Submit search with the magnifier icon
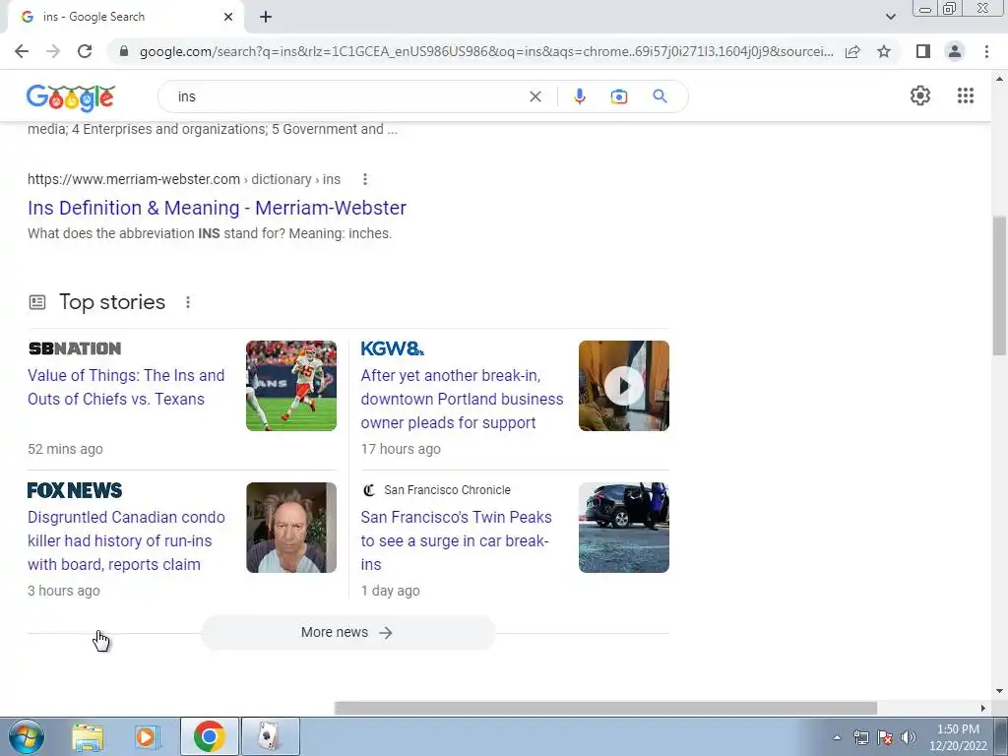Screen dimensions: 1008x756 click(x=660, y=96)
